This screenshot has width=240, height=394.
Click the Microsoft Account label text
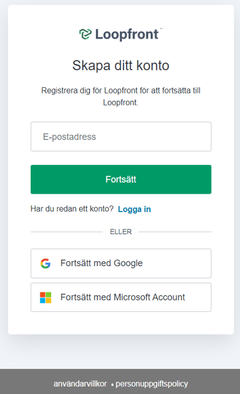tap(150, 297)
